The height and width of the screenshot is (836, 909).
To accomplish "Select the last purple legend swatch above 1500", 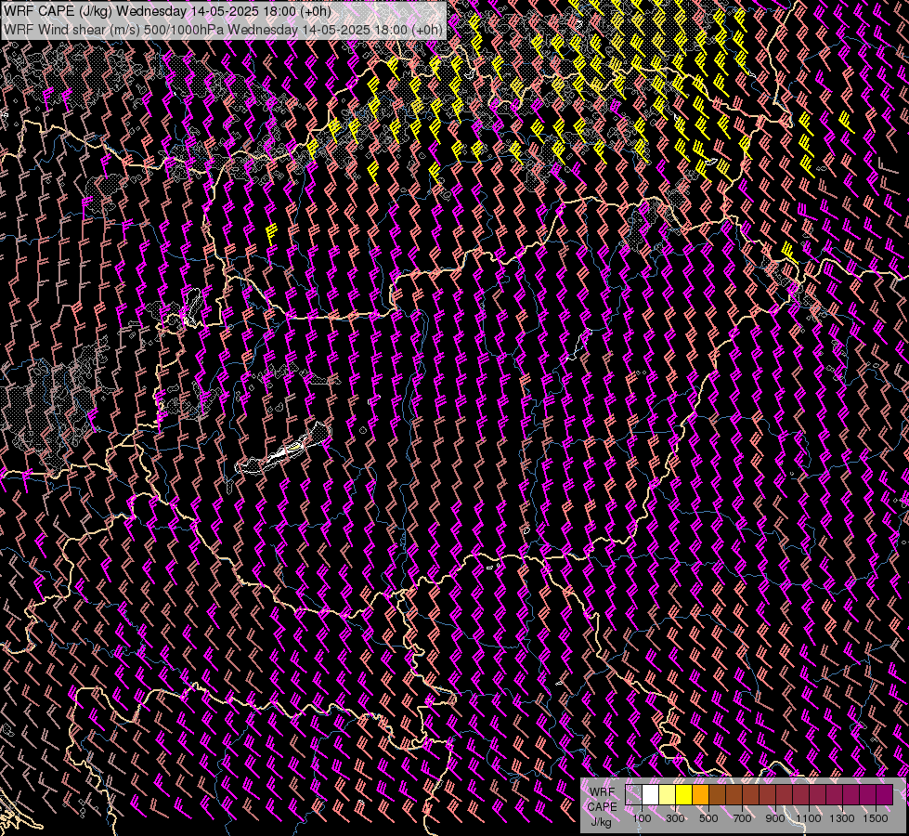I will coord(885,795).
